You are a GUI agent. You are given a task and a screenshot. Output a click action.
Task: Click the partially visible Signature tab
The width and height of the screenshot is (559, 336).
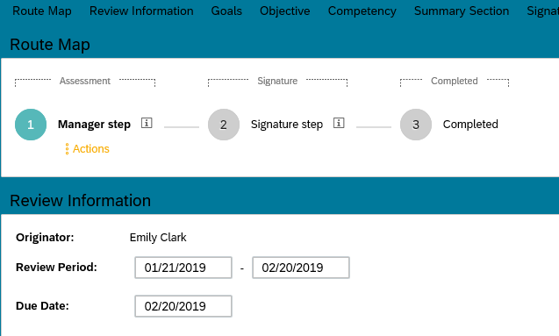[x=542, y=11]
